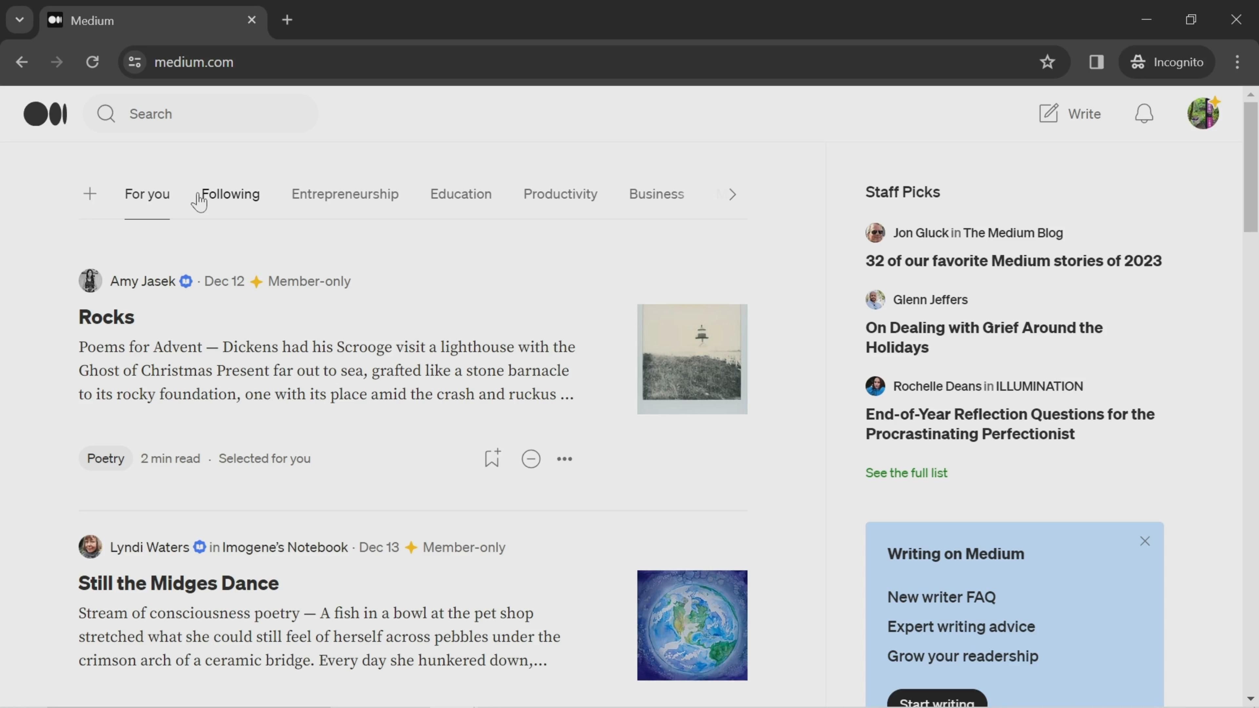1259x708 pixels.
Task: Open more options for Rocks story
Action: pos(565,459)
